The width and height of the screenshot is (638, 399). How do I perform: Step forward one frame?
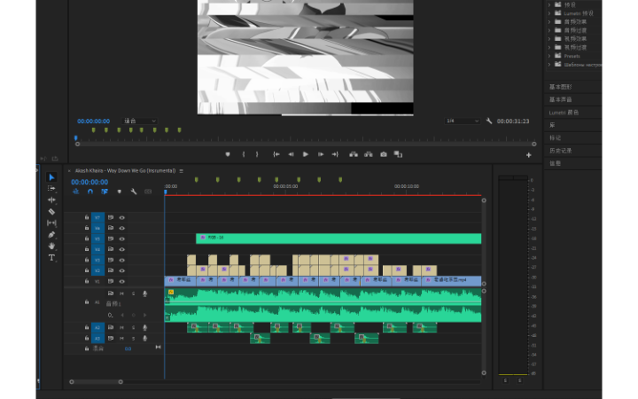[x=321, y=154]
